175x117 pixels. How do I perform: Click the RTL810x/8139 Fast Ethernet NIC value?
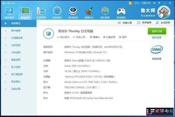pos(89,98)
